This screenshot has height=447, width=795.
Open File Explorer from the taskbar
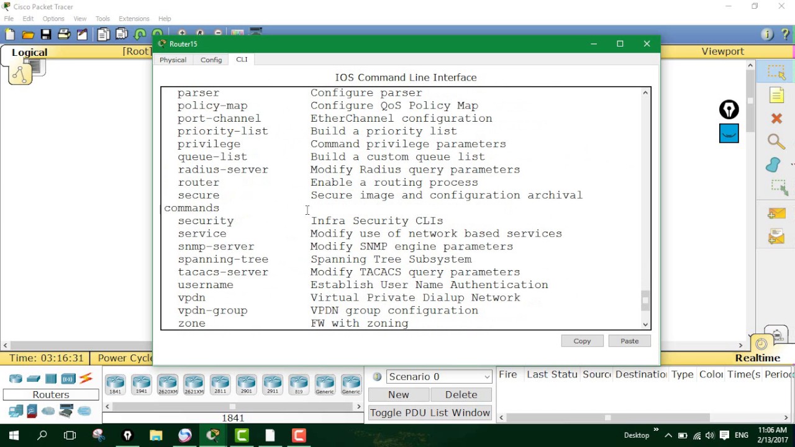[x=156, y=435]
